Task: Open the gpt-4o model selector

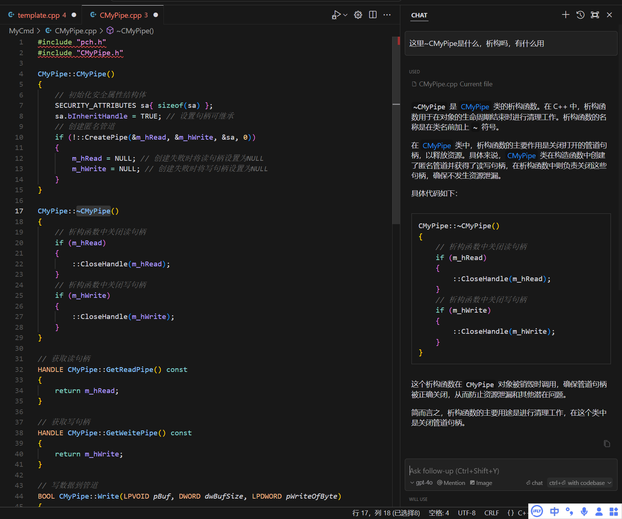Action: point(421,483)
